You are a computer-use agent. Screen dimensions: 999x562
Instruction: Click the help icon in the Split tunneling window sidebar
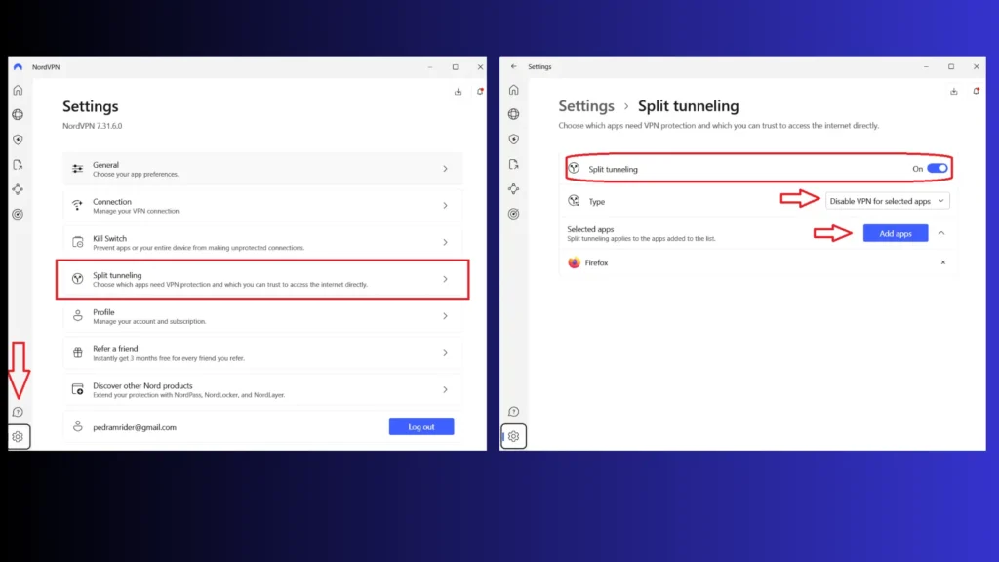(x=513, y=412)
